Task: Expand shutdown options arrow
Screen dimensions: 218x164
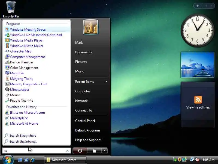Action: pyautogui.click(x=104, y=151)
